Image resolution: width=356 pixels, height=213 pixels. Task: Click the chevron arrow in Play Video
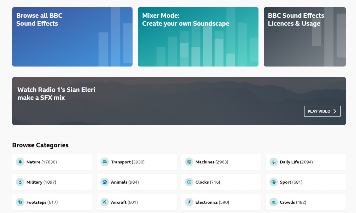335,111
